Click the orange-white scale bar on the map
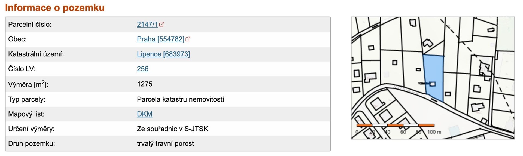The image size is (523, 156). [395, 125]
